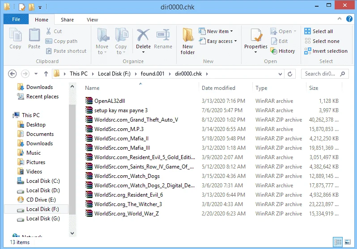The height and width of the screenshot is (249, 357).
Task: Click the Search dir0... input field
Action: point(325,74)
